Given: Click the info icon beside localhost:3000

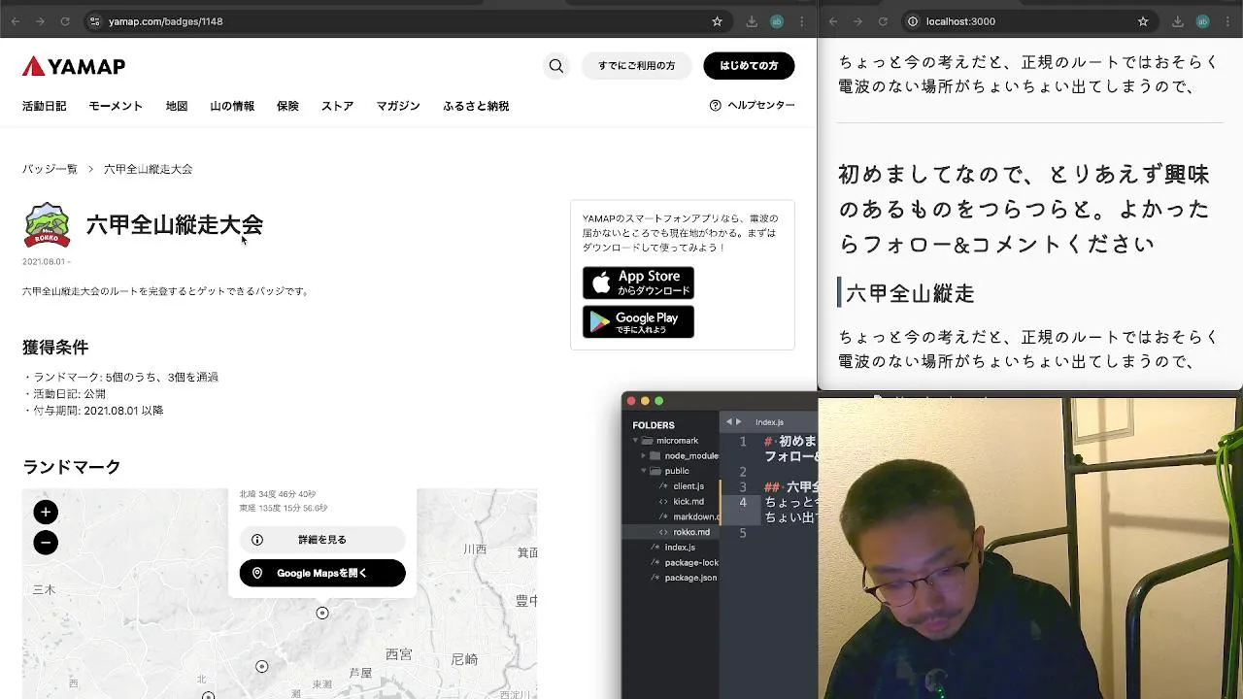Looking at the screenshot, I should (912, 21).
